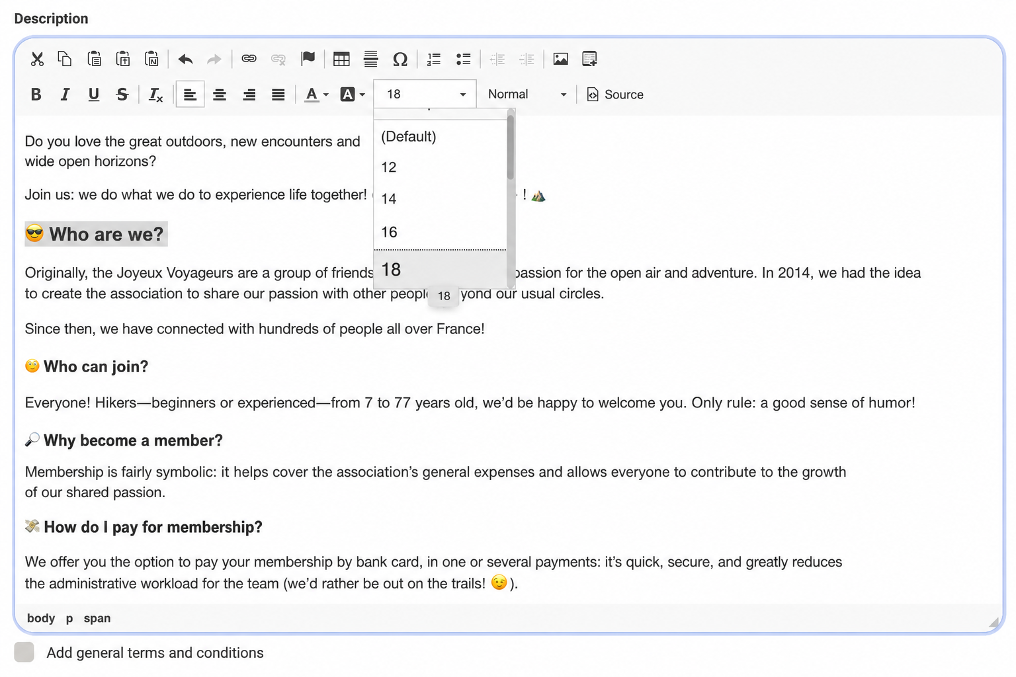Click the "Everyone! Hikers" paragraph
This screenshot has height=677, width=1016.
[470, 403]
